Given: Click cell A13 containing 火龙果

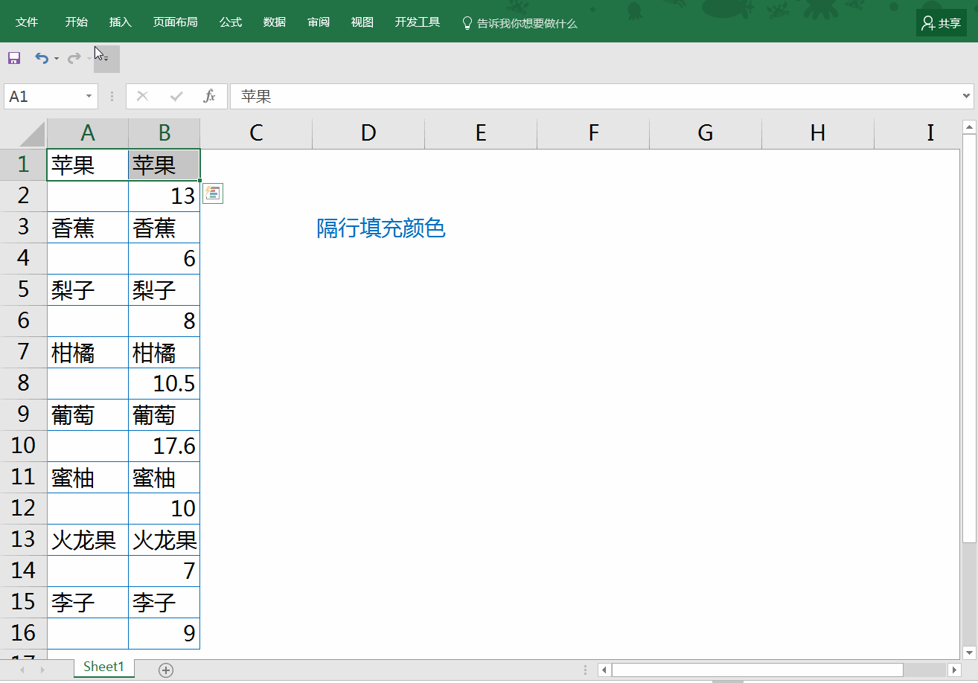Looking at the screenshot, I should tap(88, 539).
